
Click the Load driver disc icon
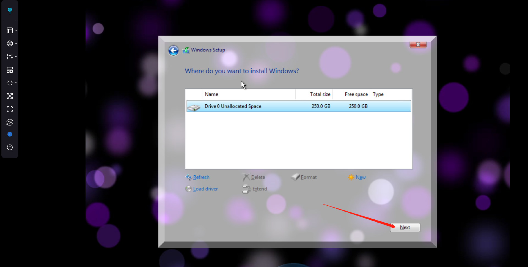188,189
